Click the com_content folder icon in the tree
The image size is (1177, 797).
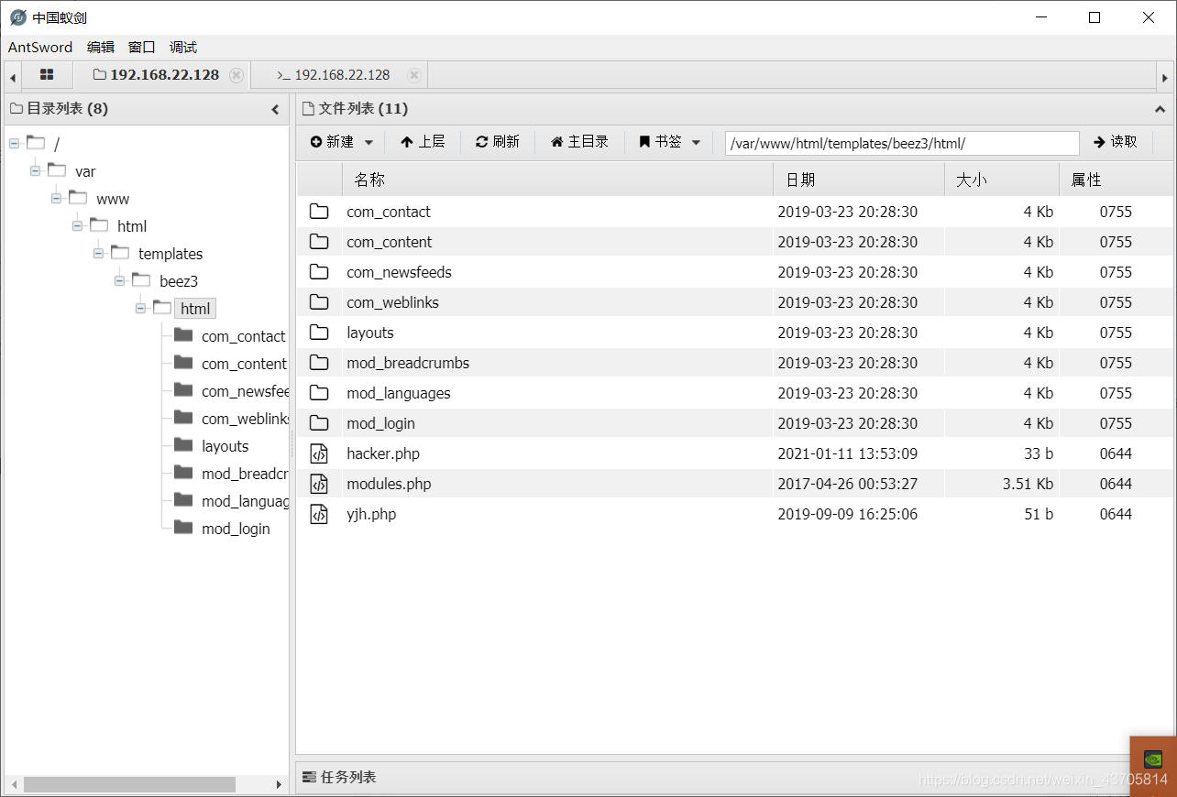183,363
